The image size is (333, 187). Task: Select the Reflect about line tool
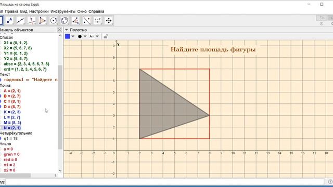[x=87, y=21]
